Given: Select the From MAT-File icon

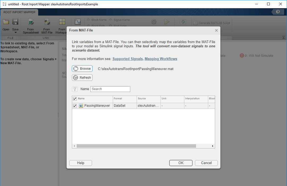Looking at the screenshot, I should tap(47, 22).
